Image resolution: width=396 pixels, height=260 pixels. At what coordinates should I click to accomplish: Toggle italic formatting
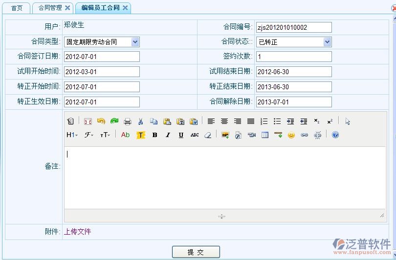[168, 135]
